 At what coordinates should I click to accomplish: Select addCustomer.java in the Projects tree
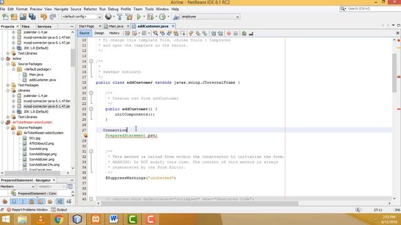pos(42,80)
